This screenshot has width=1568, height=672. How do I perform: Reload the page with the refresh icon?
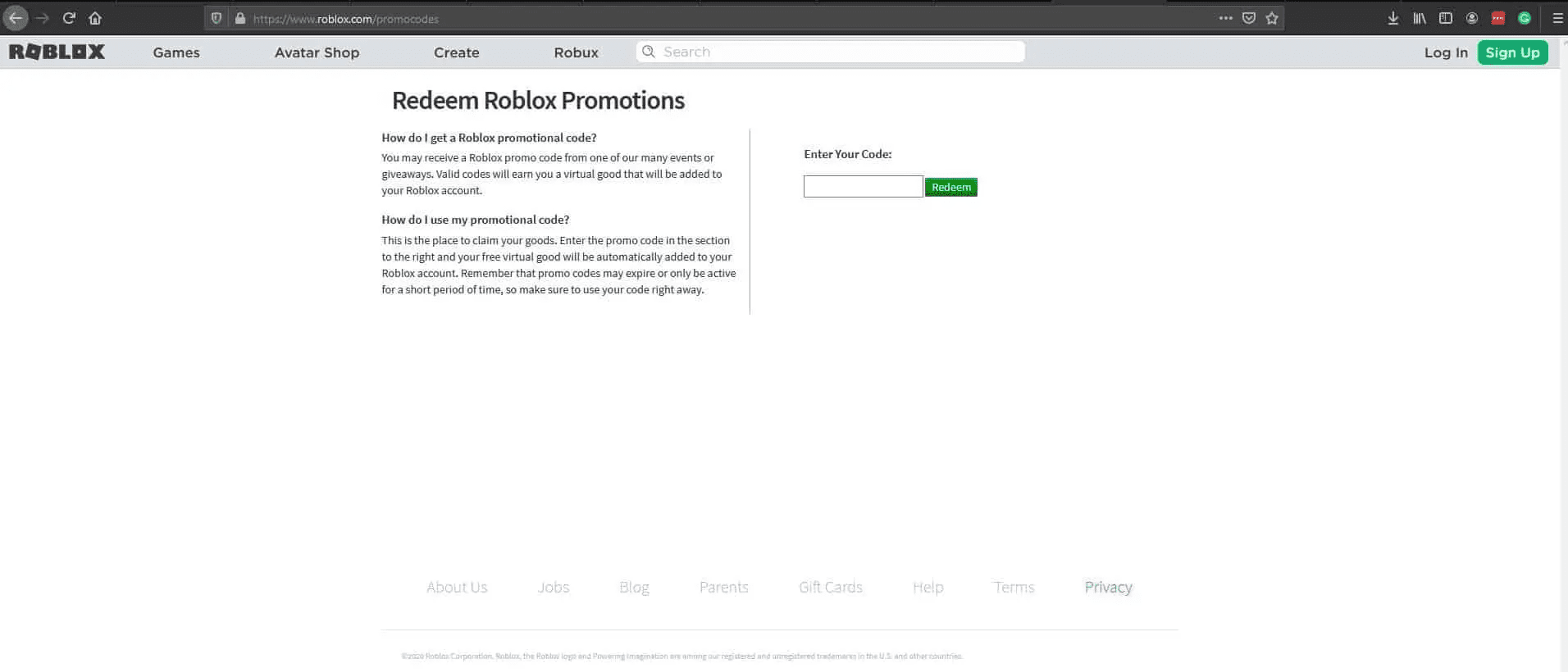click(69, 18)
